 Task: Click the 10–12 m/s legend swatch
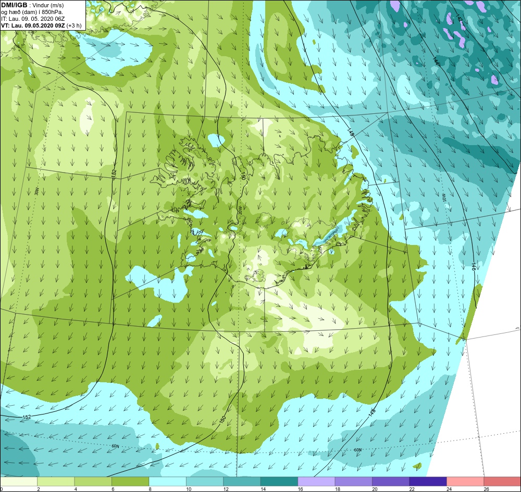coord(205,482)
